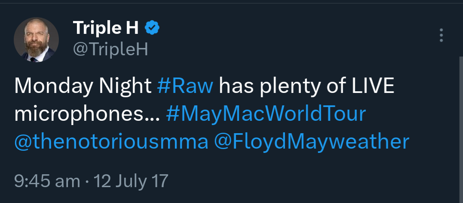Viewport: 463px width, 203px height.
Task: Go to the @TripleH handle
Action: pyautogui.click(x=110, y=50)
